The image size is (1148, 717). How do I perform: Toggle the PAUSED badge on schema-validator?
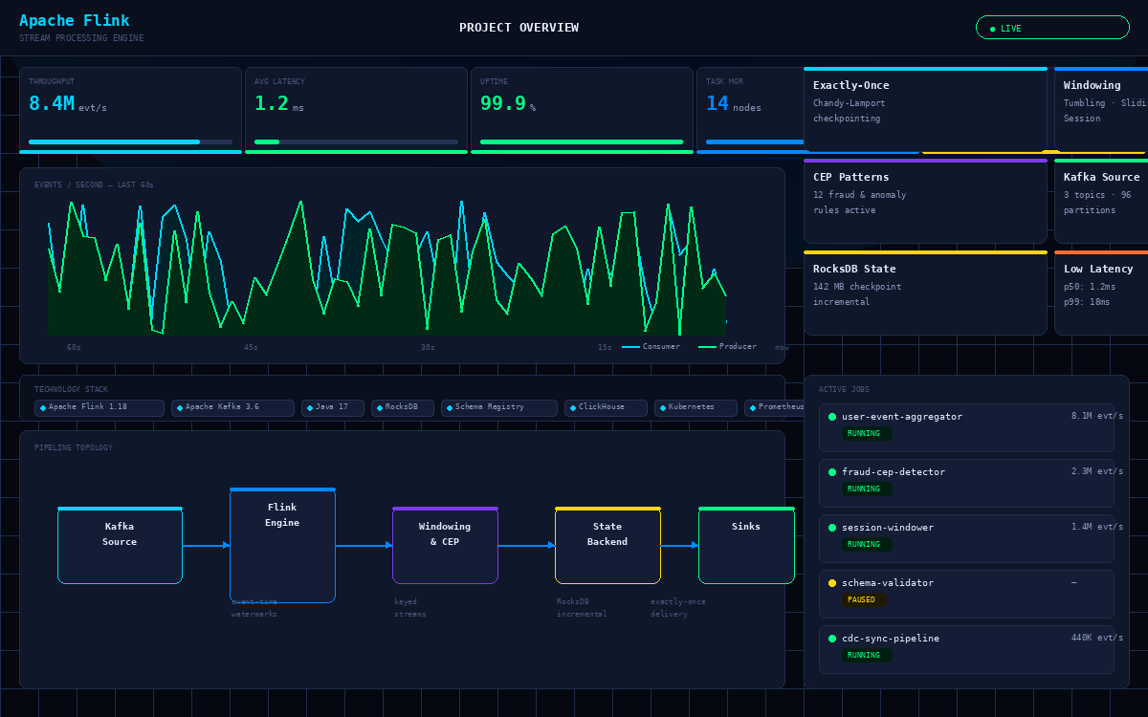coord(864,599)
